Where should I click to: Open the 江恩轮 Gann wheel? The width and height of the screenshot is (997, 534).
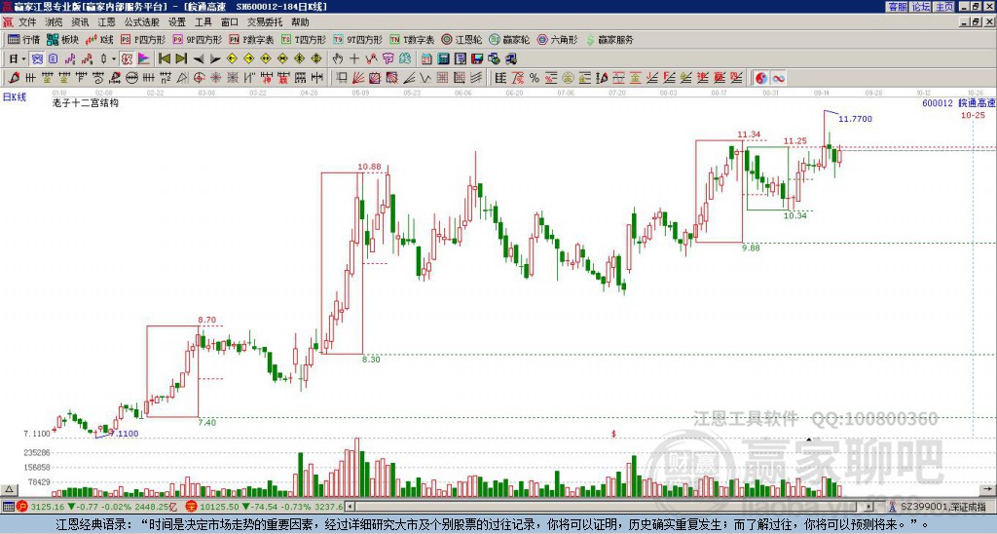(462, 39)
